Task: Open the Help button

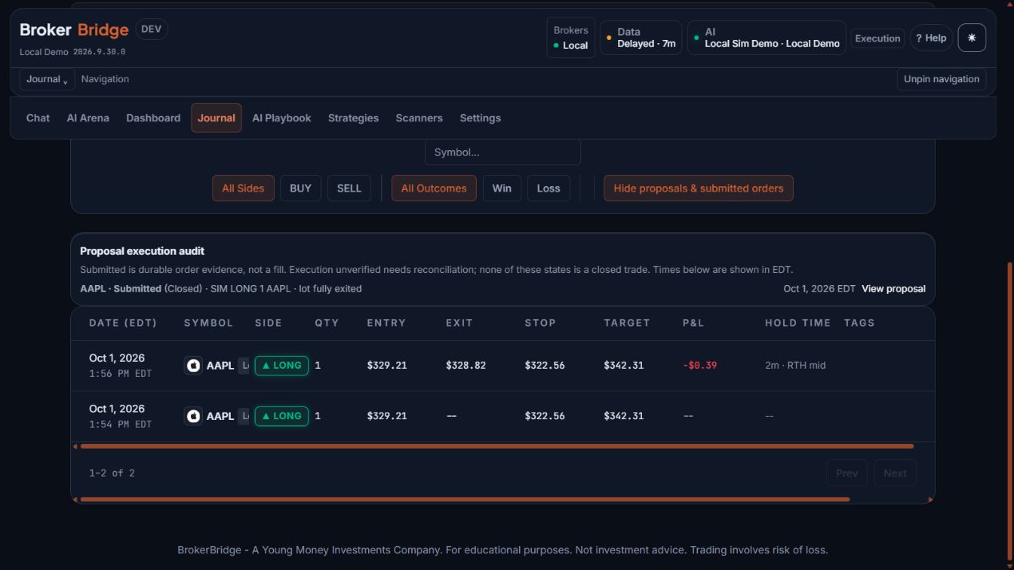Action: click(931, 38)
